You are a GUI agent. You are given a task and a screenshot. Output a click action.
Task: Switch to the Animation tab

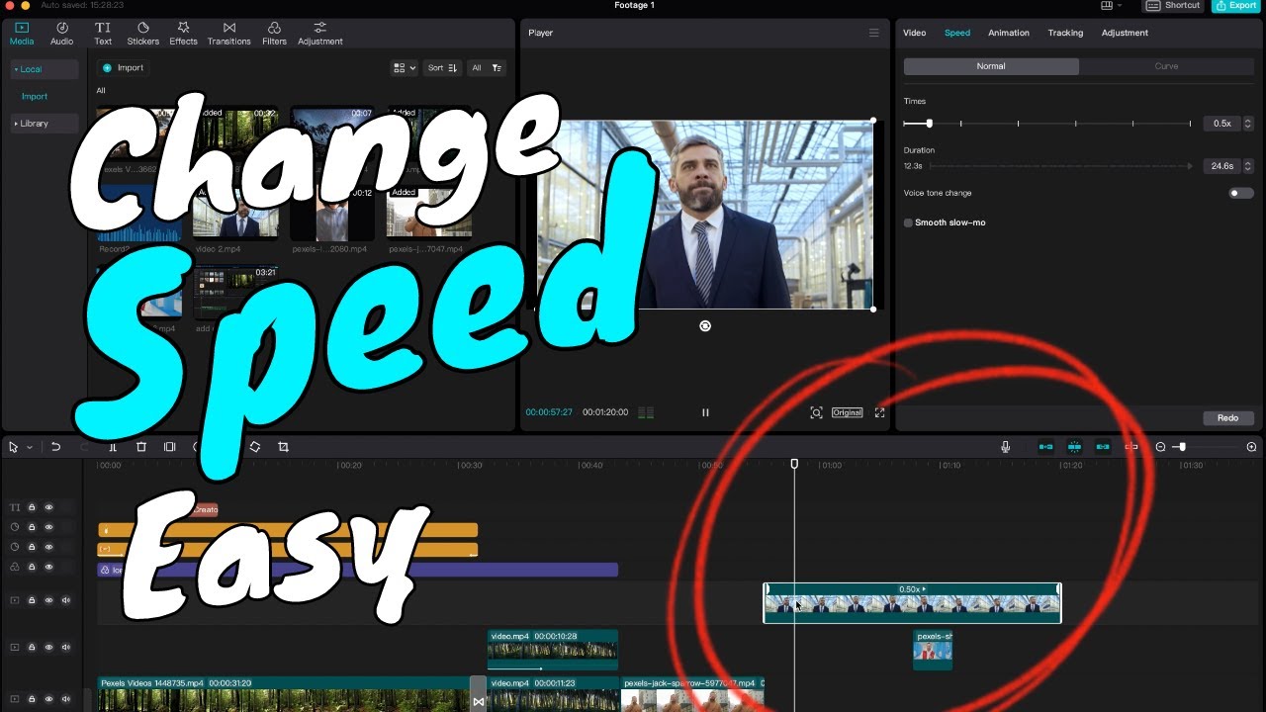point(1008,33)
